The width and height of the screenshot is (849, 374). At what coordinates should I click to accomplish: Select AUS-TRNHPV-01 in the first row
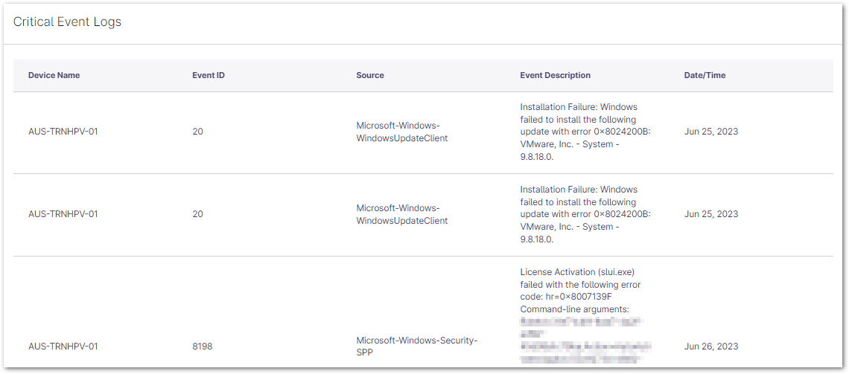63,132
